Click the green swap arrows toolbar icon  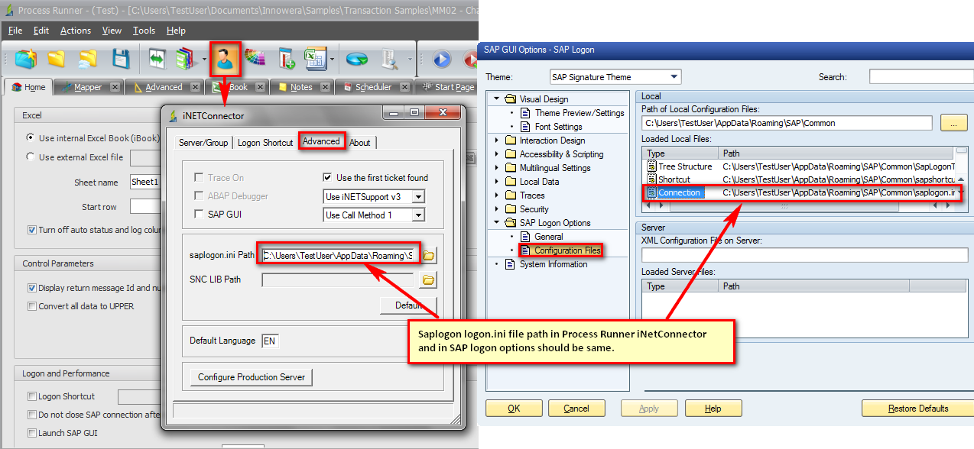(x=158, y=59)
